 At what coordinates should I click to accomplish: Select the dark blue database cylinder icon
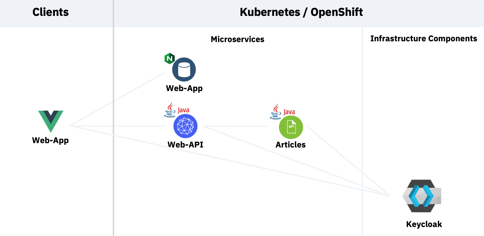[x=184, y=70]
